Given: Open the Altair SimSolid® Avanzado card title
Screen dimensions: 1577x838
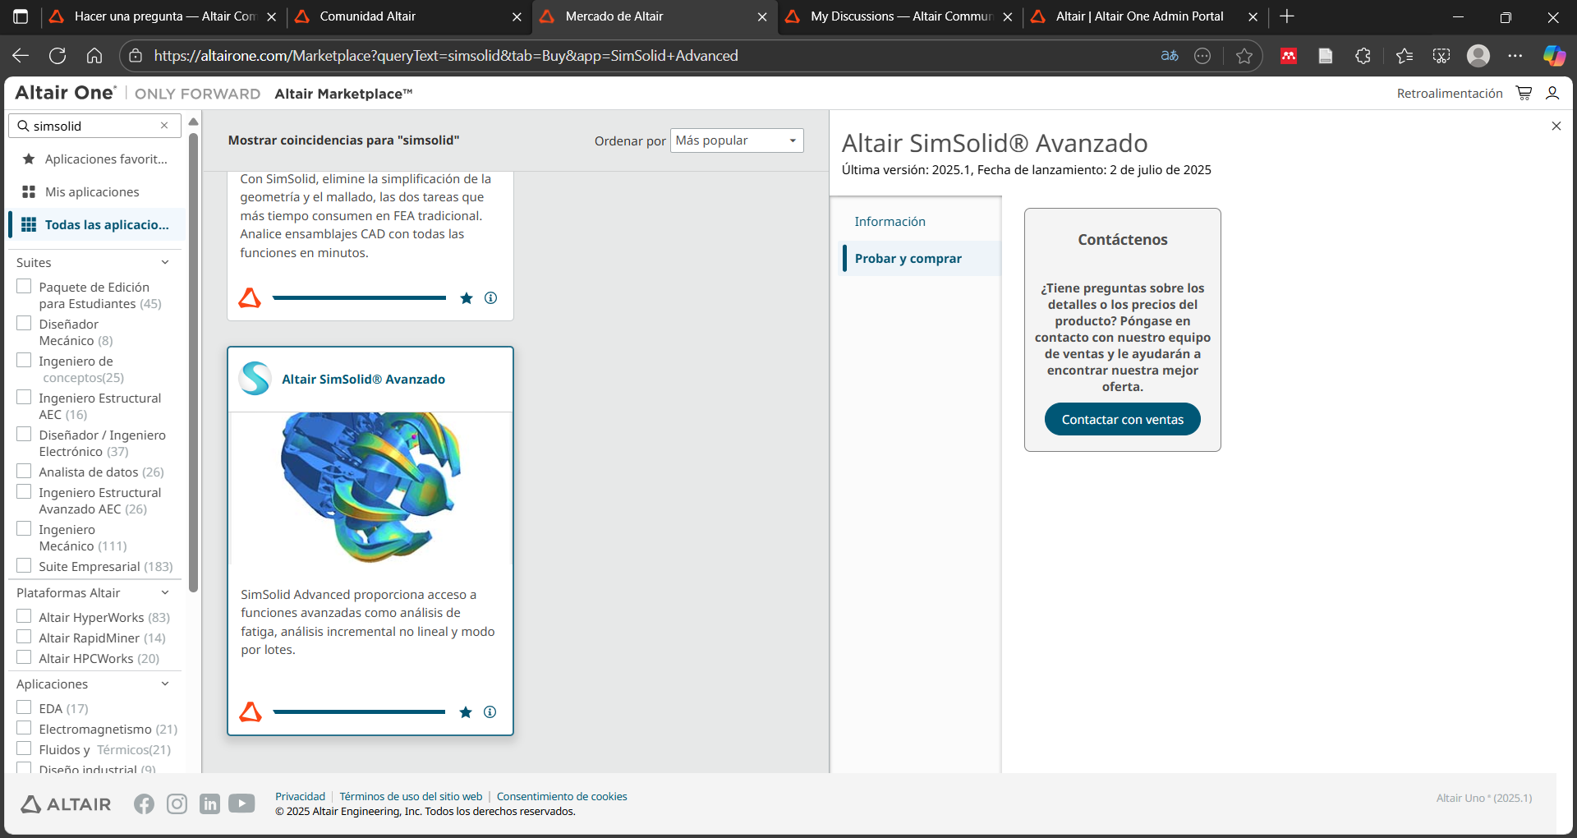Looking at the screenshot, I should (x=363, y=380).
